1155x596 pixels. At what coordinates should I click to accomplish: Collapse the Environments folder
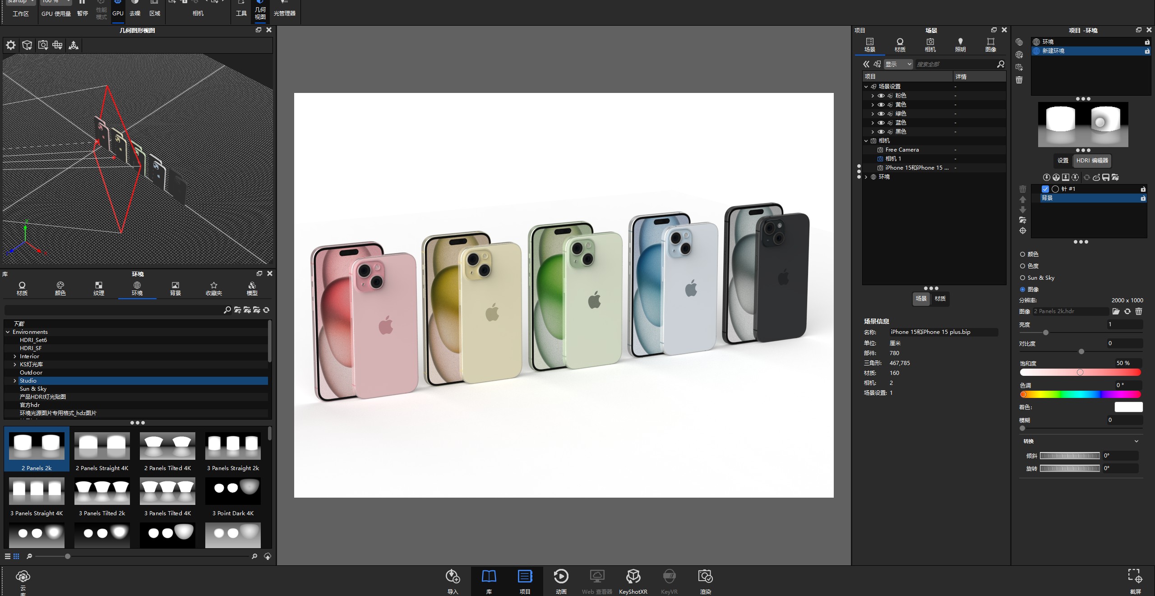8,332
